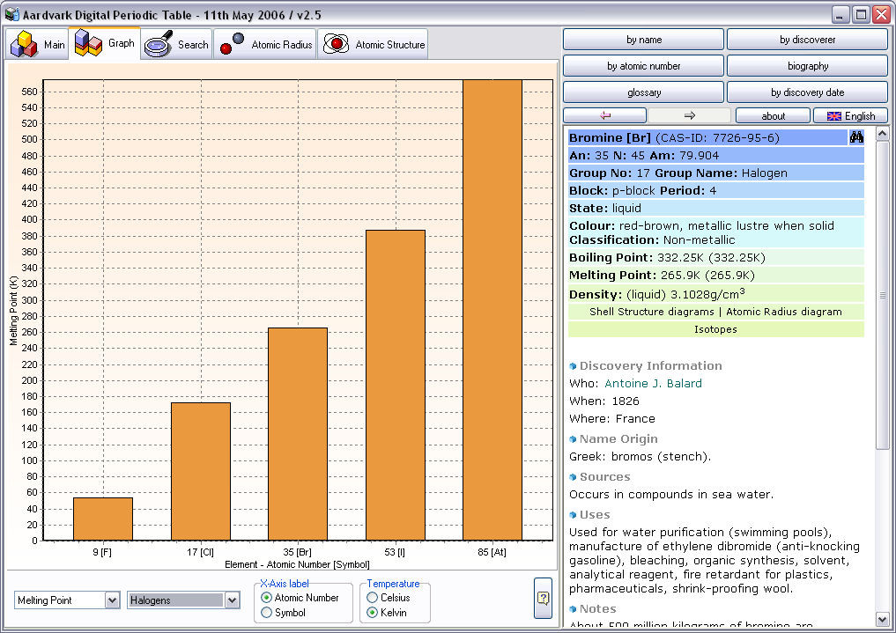Open the Atomic Radius tab

(x=264, y=44)
